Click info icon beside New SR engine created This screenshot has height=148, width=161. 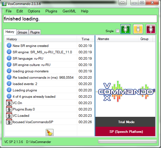9,46
